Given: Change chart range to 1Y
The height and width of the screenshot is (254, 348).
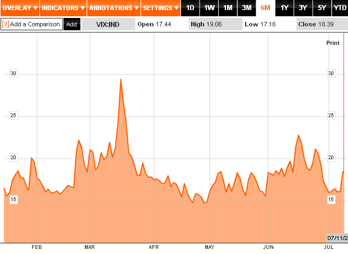Looking at the screenshot, I should click(284, 8).
